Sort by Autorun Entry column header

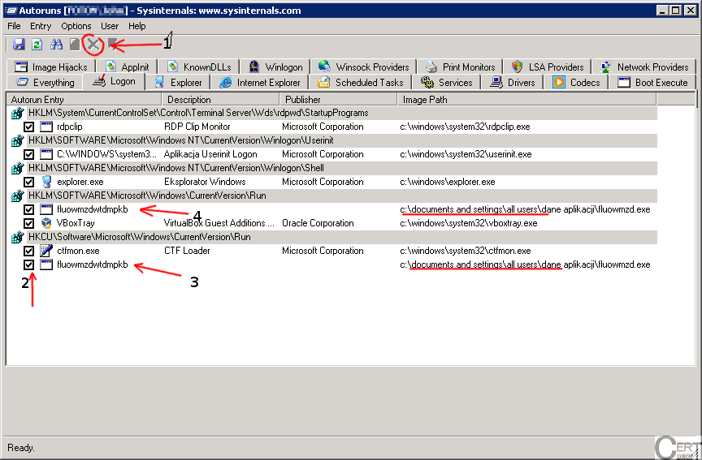(84, 100)
